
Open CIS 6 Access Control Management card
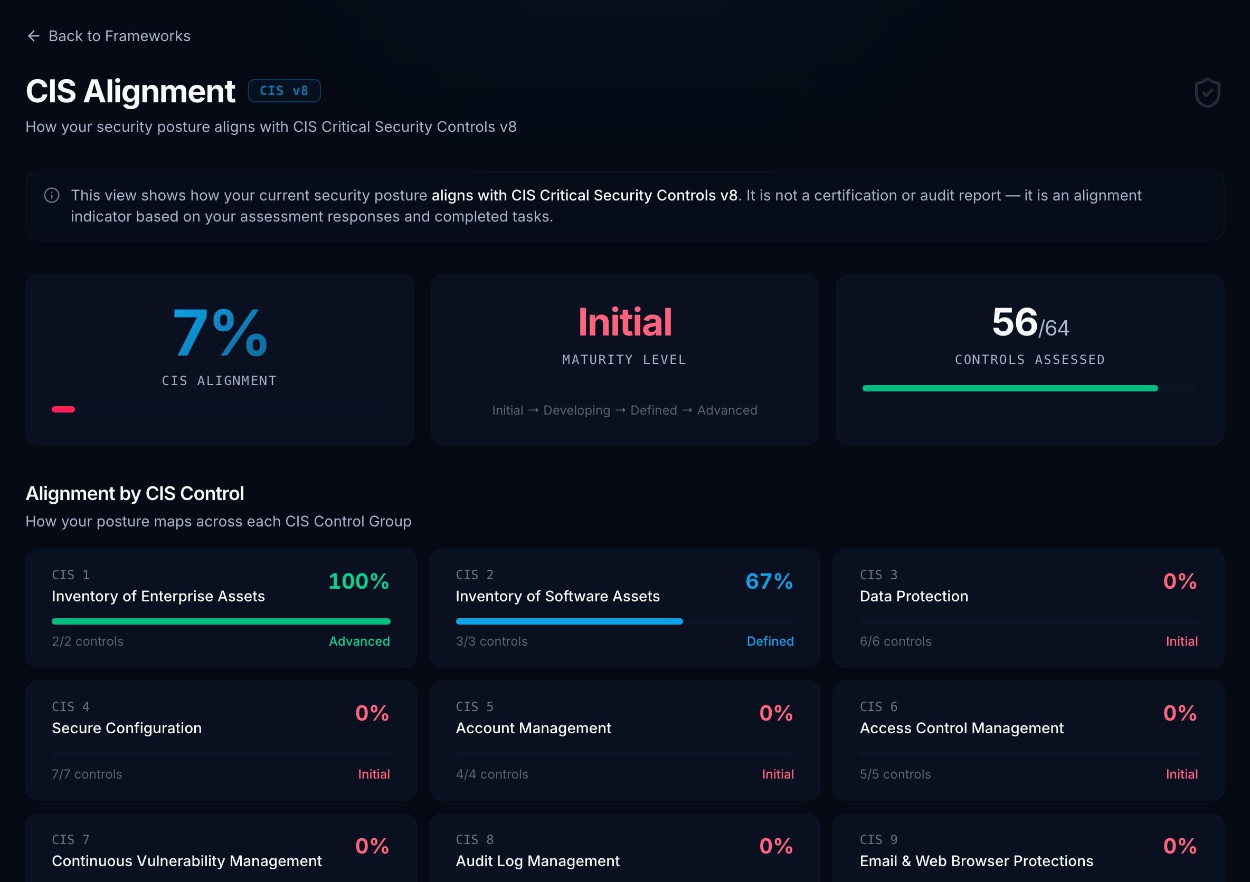point(1028,741)
